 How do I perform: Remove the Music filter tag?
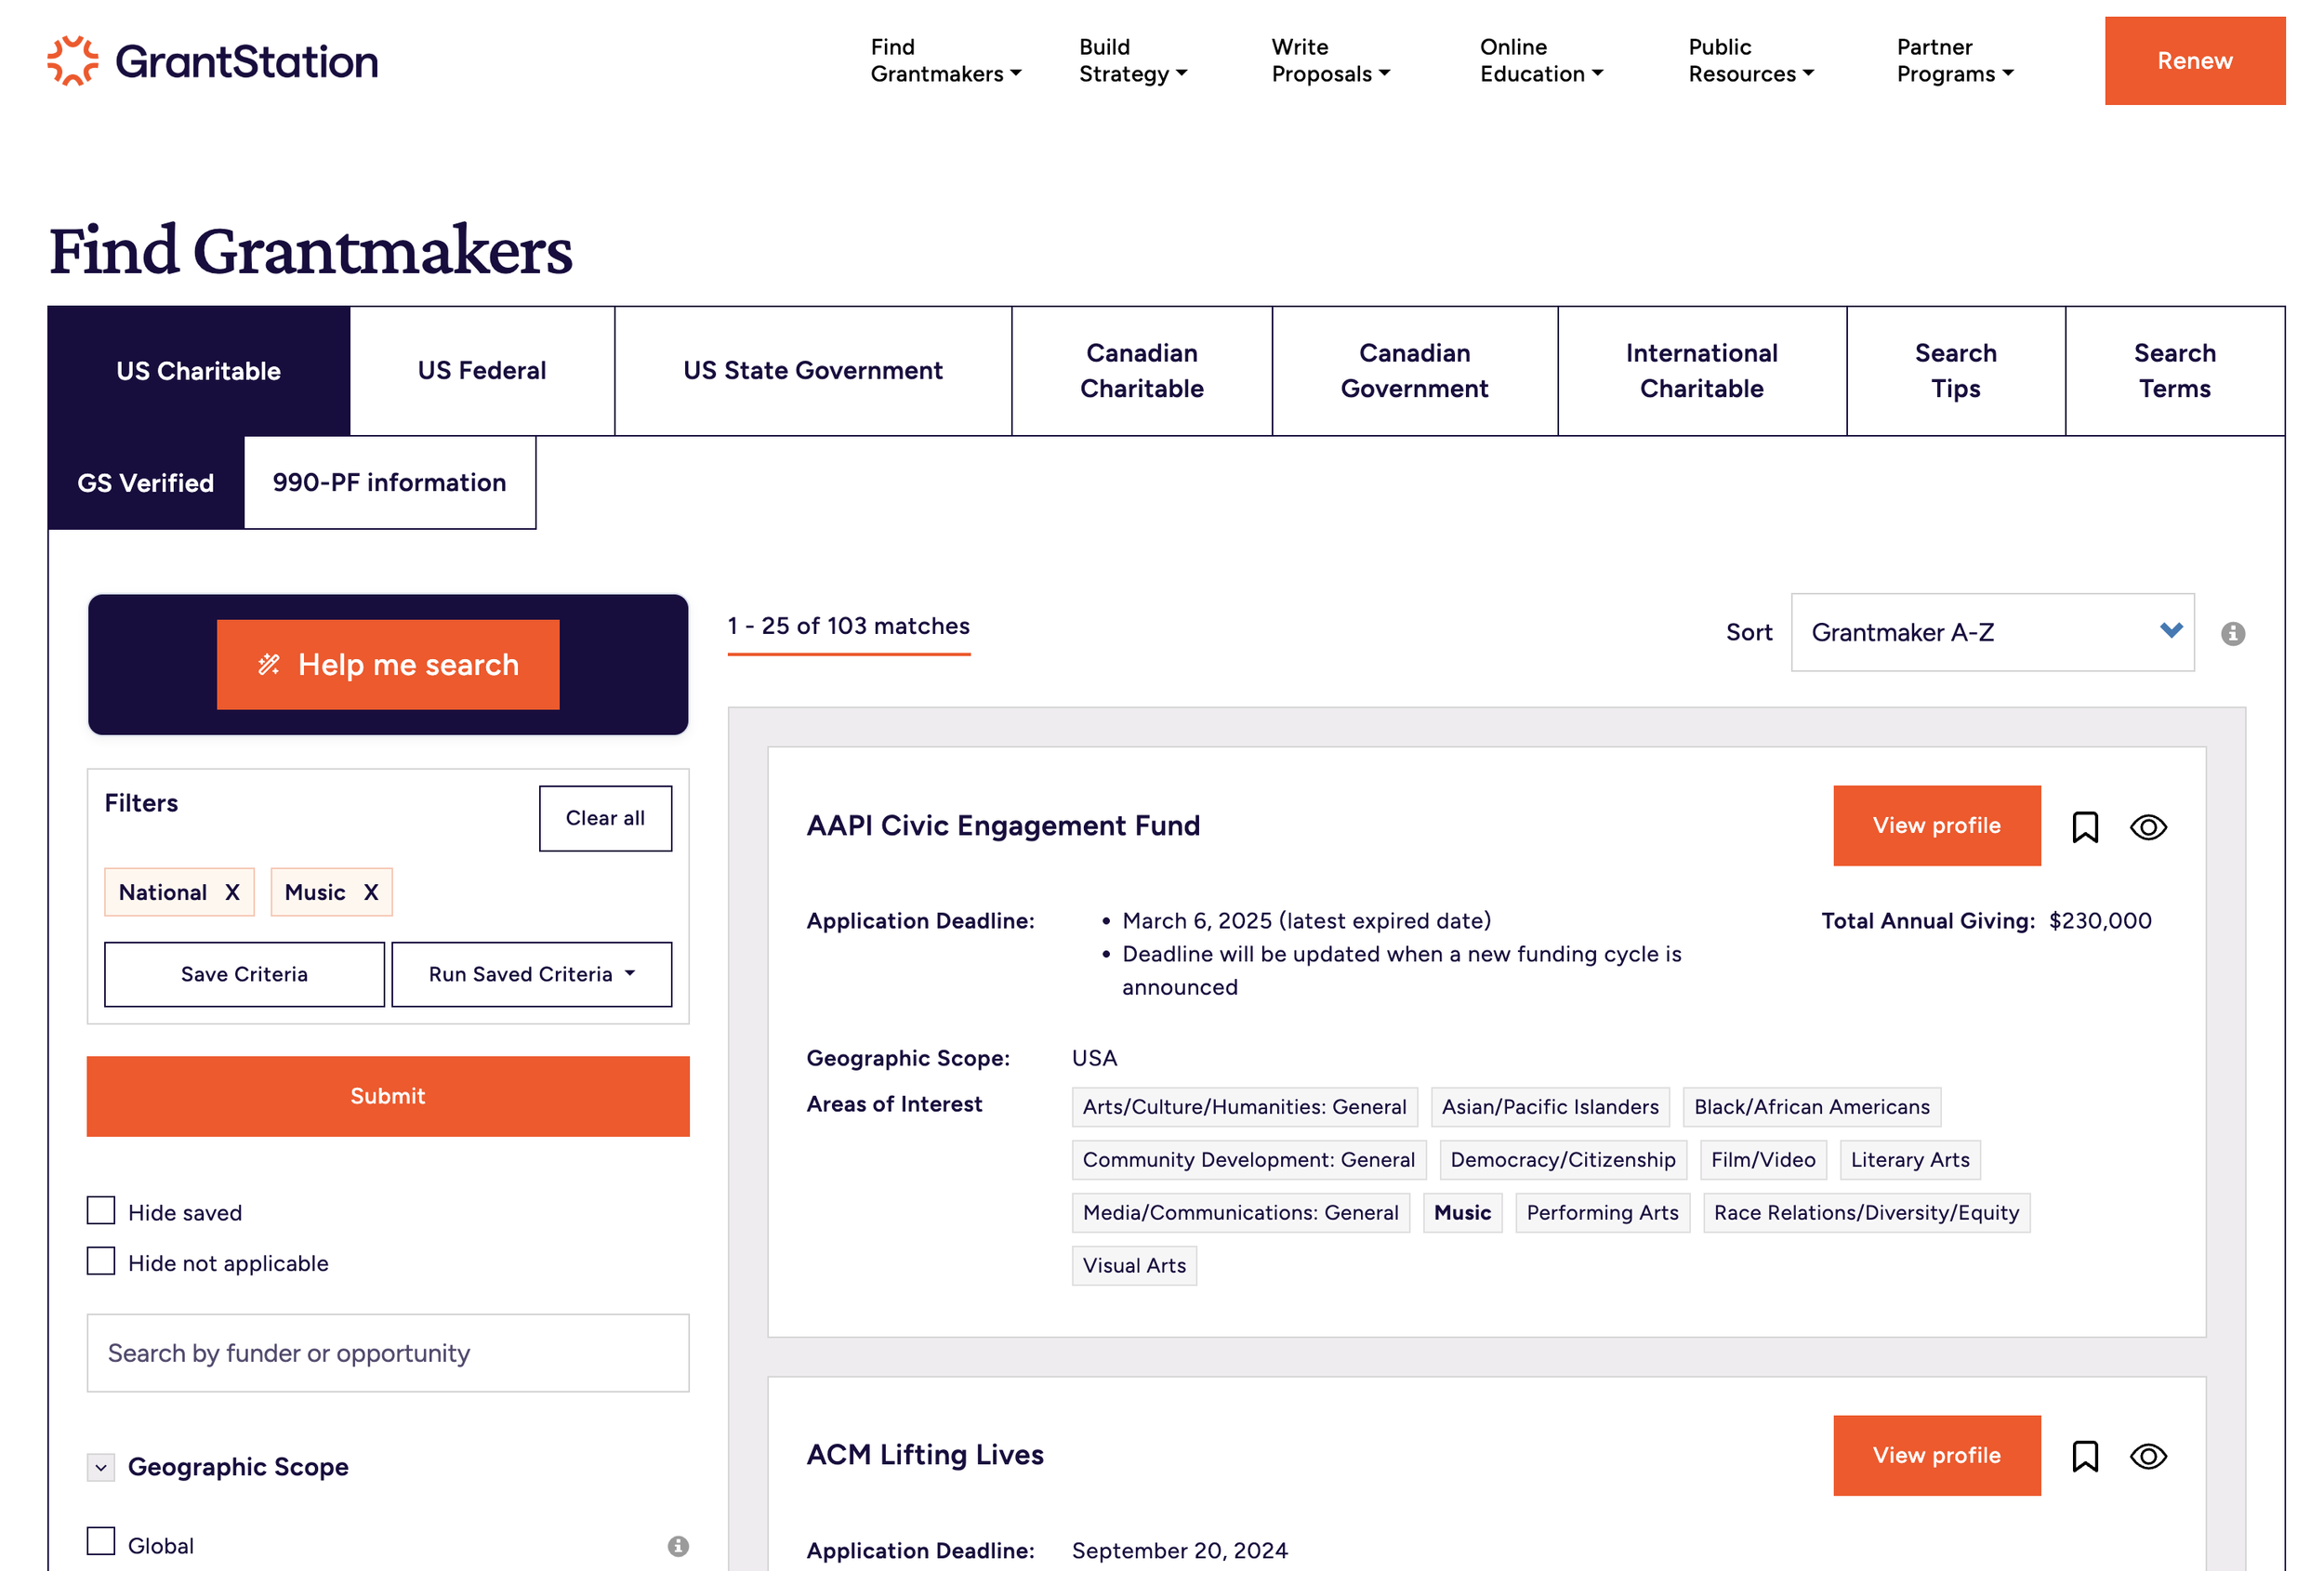[x=371, y=892]
